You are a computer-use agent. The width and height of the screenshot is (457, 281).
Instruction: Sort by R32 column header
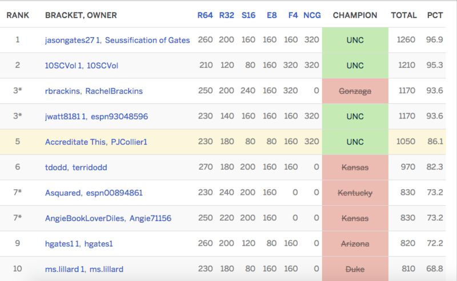(227, 15)
